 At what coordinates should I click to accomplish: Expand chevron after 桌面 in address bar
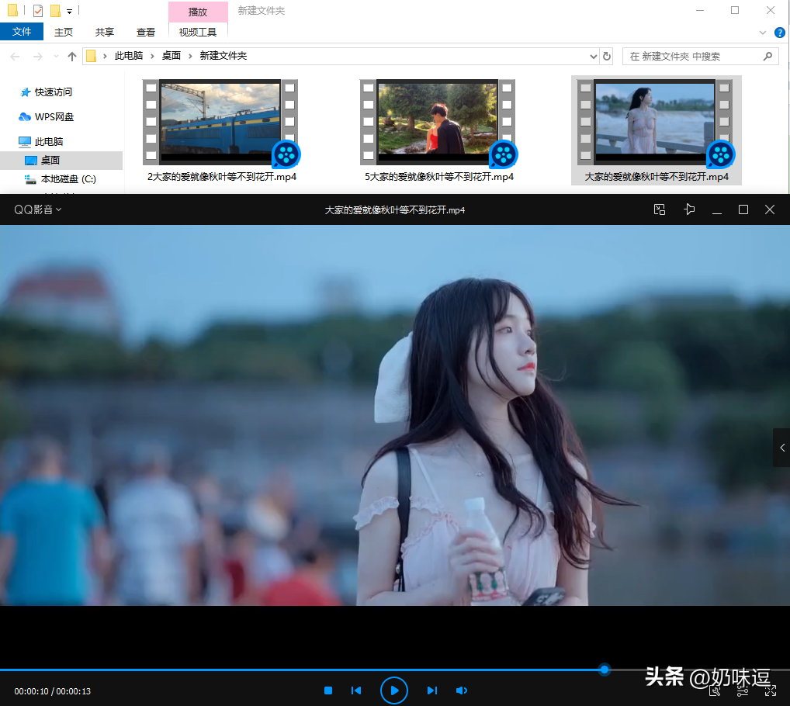tap(190, 56)
